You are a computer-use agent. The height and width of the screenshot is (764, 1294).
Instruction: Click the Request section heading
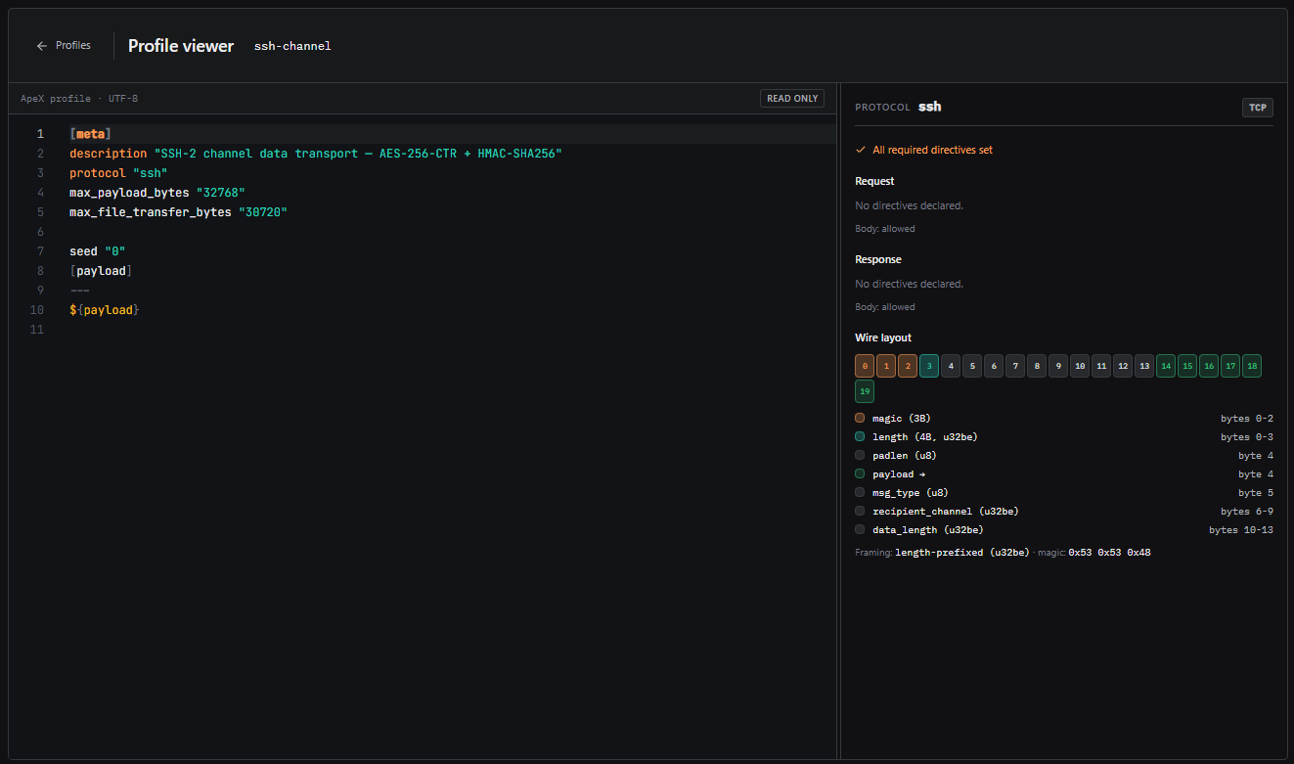(874, 181)
